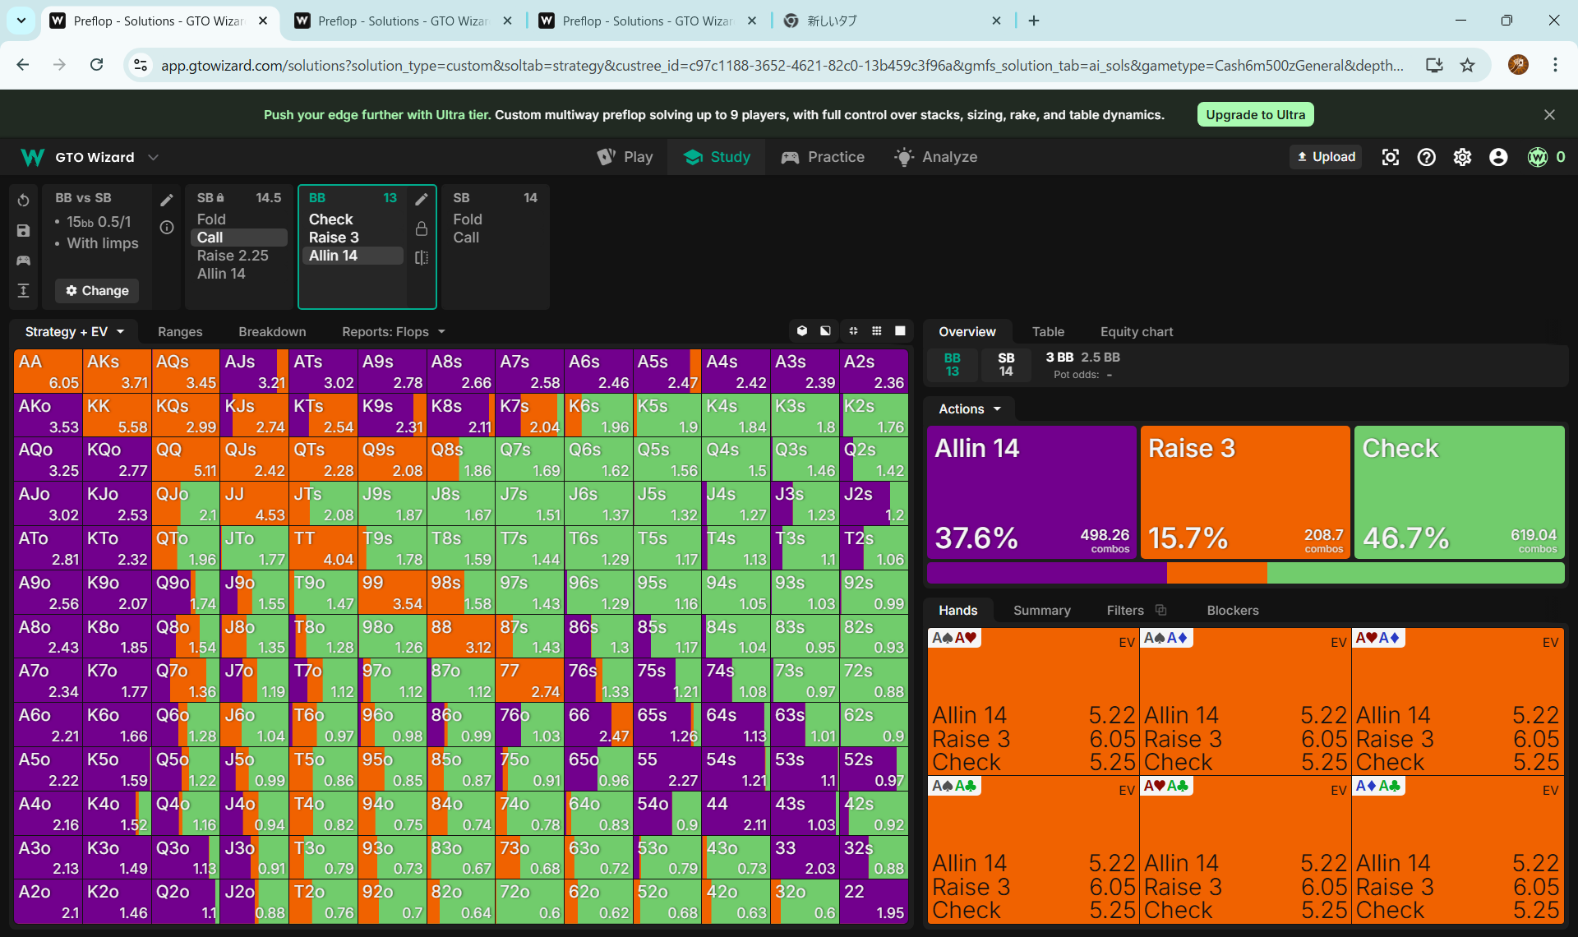Switch to the Equity chart tab
Image resolution: width=1578 pixels, height=937 pixels.
coord(1136,332)
